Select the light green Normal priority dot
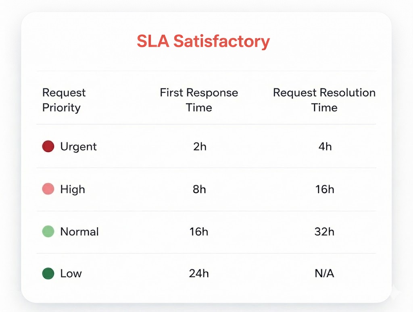Image resolution: width=413 pixels, height=312 pixels. coord(48,231)
